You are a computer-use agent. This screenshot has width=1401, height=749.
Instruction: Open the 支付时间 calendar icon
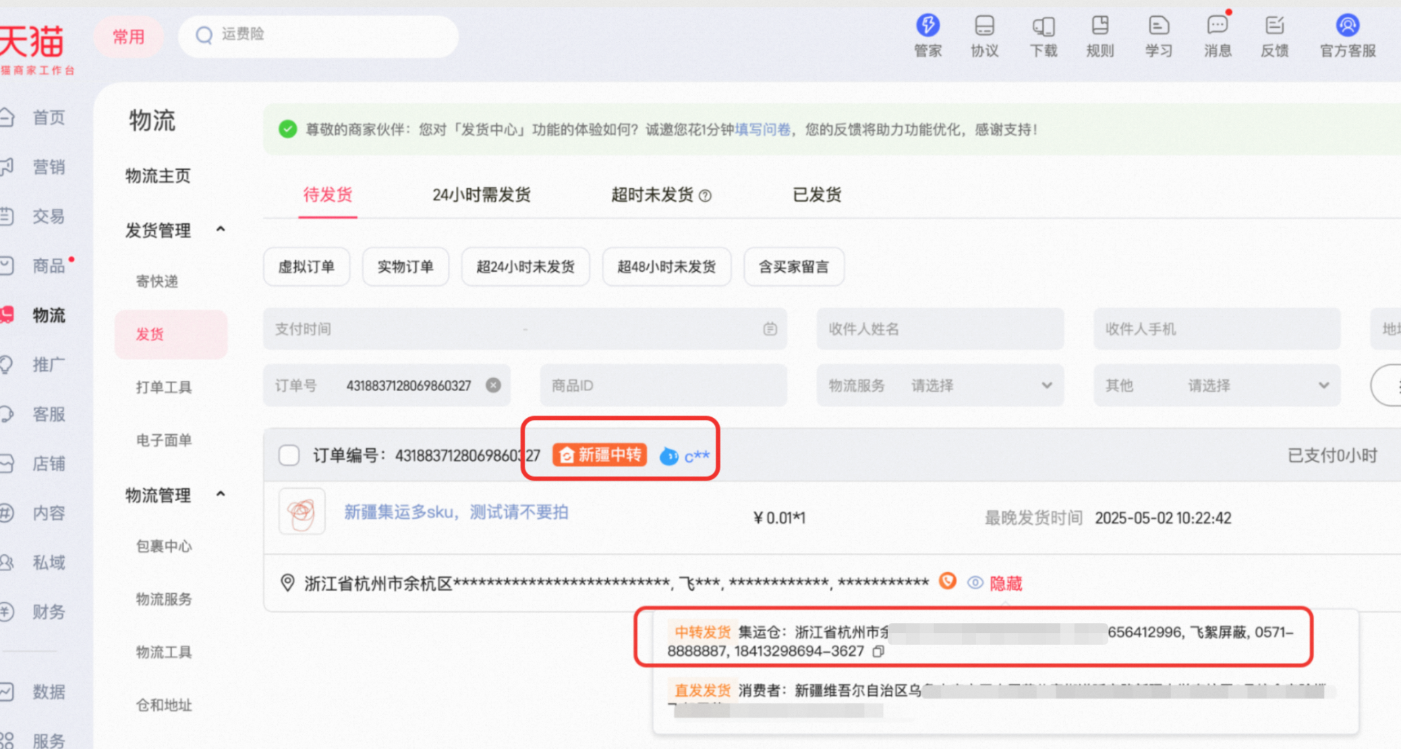770,329
